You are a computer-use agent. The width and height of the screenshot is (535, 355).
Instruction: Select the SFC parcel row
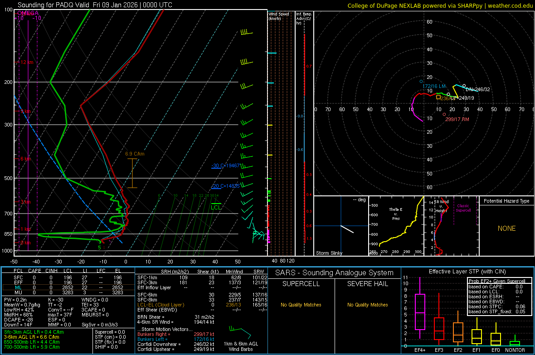point(68,277)
